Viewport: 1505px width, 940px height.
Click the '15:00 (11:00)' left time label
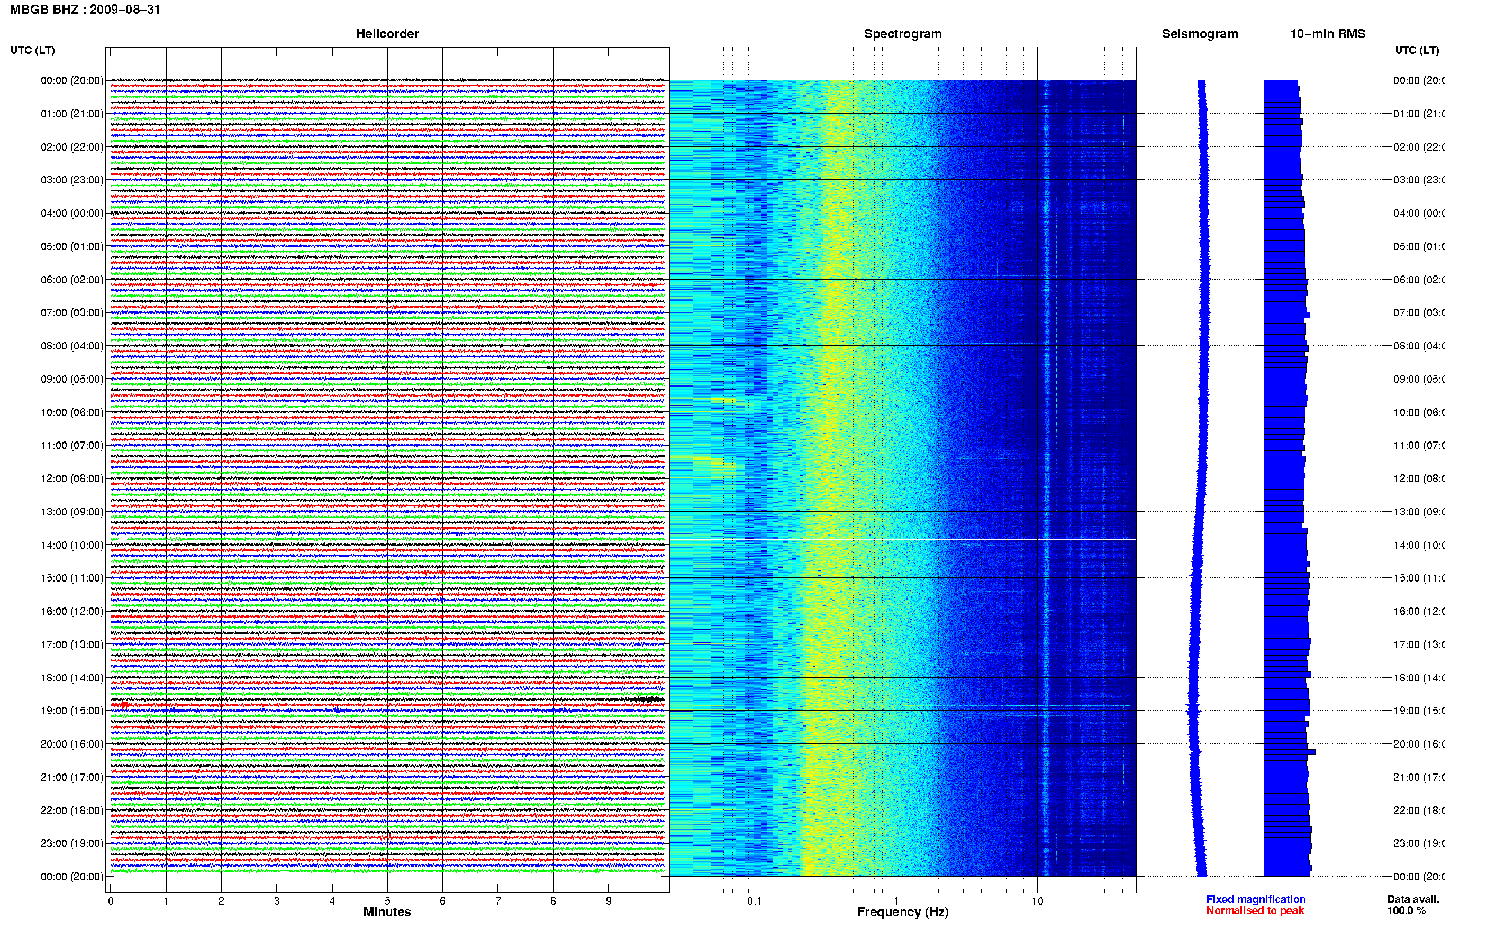72,577
